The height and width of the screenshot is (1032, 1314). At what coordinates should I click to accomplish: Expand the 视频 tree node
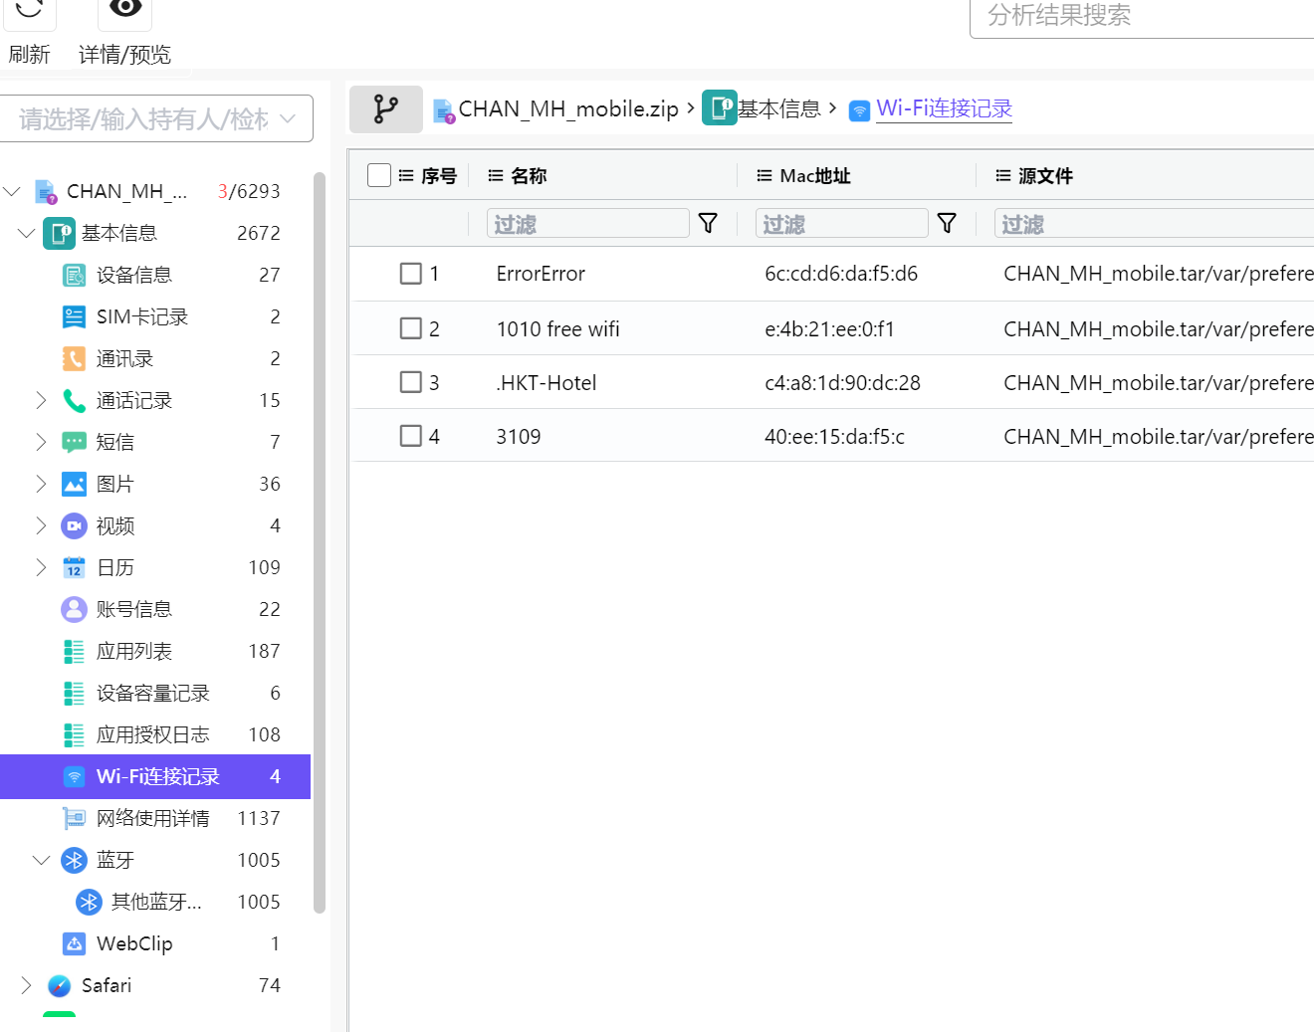point(41,525)
